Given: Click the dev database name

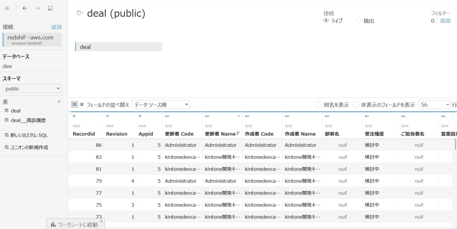Looking at the screenshot, I should [x=7, y=66].
